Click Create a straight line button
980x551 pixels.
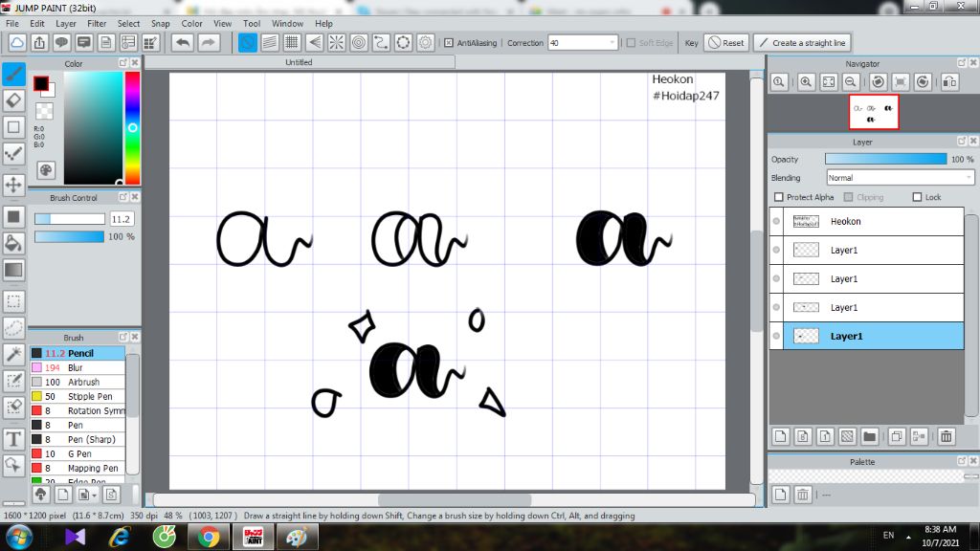tap(802, 42)
